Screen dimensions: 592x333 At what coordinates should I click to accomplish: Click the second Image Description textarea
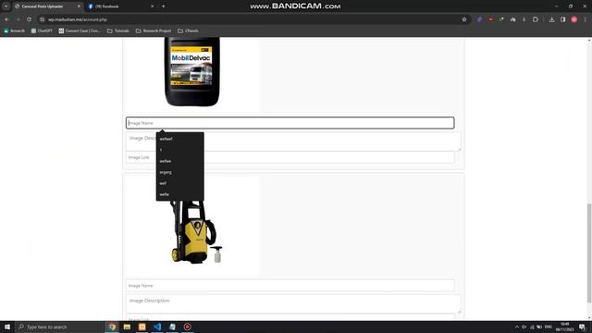[293, 304]
